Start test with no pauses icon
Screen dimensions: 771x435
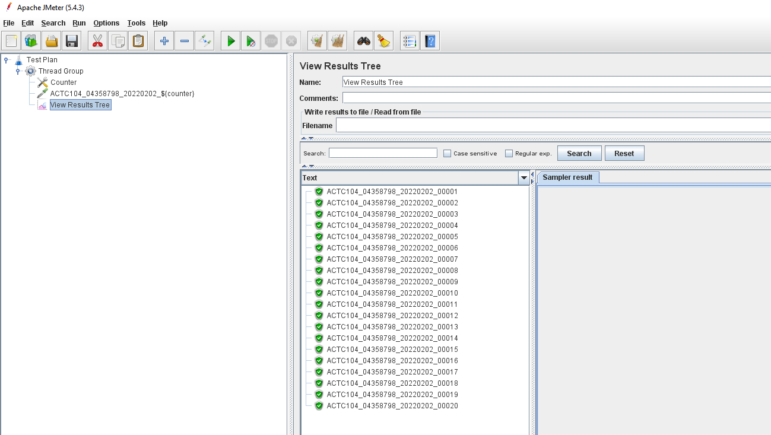click(251, 41)
